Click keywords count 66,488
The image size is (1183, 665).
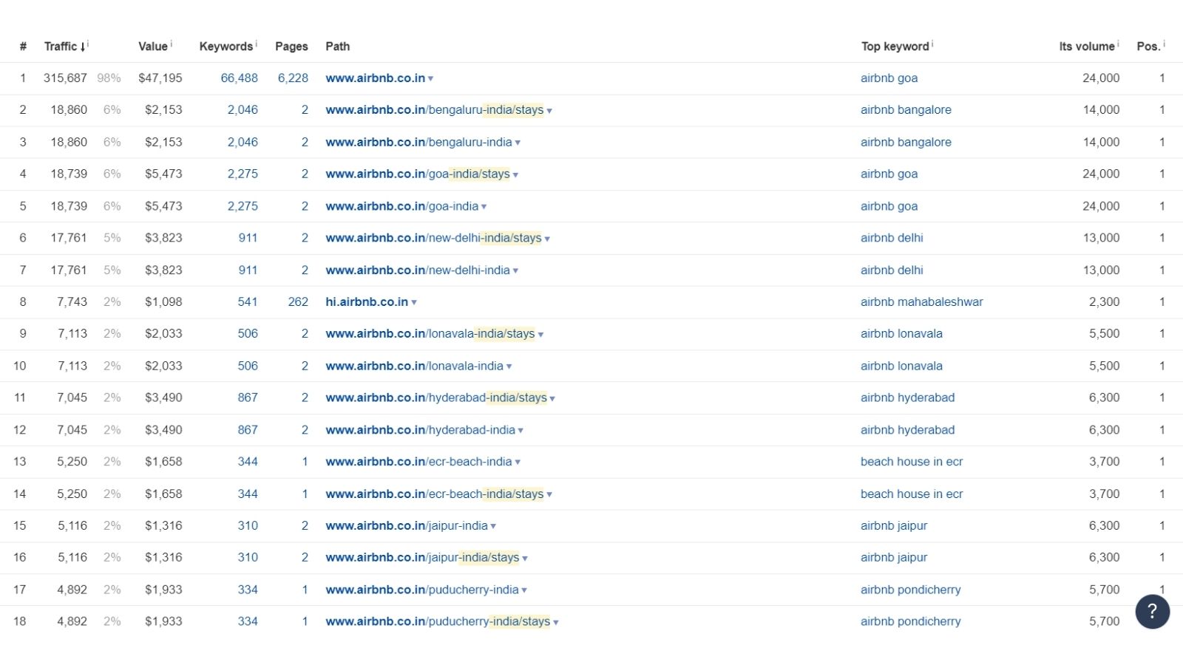pos(240,78)
